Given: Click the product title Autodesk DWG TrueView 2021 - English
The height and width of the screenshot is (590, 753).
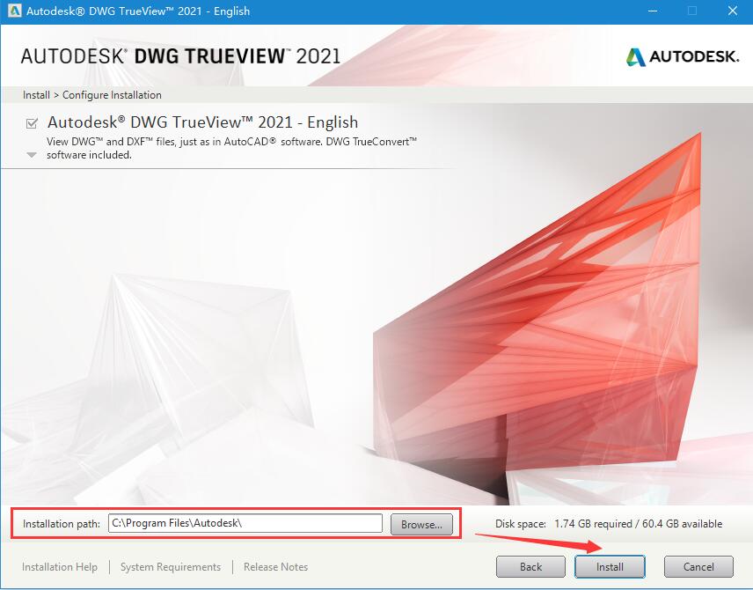Looking at the screenshot, I should [x=202, y=122].
